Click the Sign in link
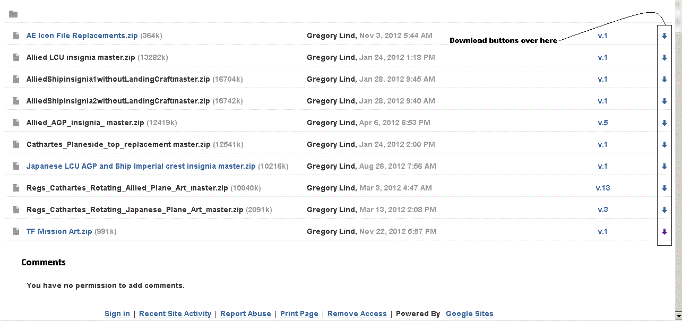The image size is (682, 321). pyautogui.click(x=117, y=314)
